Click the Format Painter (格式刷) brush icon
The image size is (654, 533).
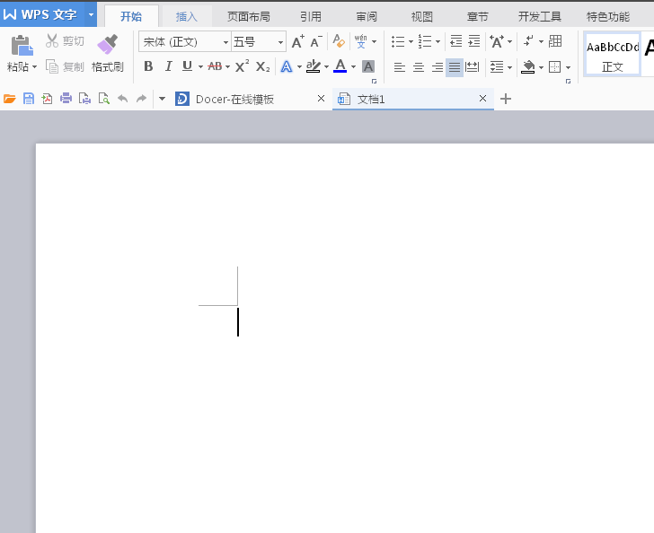click(107, 43)
